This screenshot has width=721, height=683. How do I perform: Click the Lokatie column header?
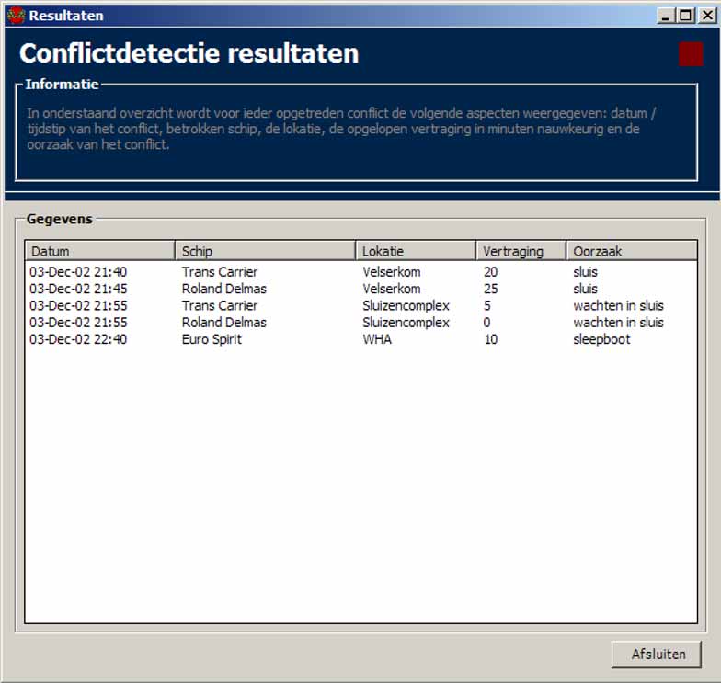click(416, 251)
